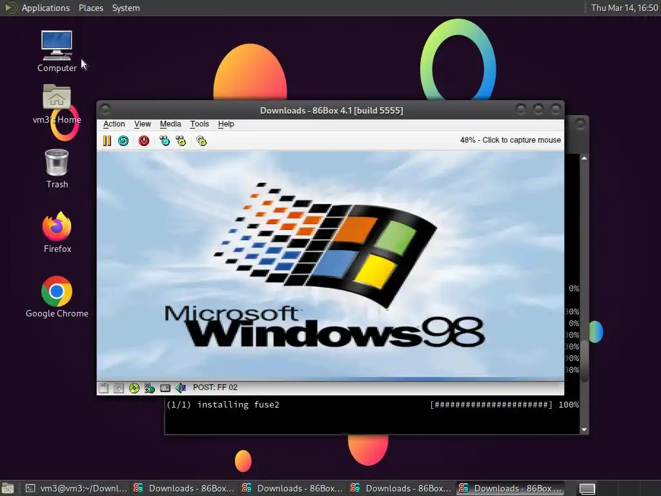Image resolution: width=661 pixels, height=496 pixels.
Task: Click the '48% - Click to capture mouse' text
Action: [x=511, y=140]
